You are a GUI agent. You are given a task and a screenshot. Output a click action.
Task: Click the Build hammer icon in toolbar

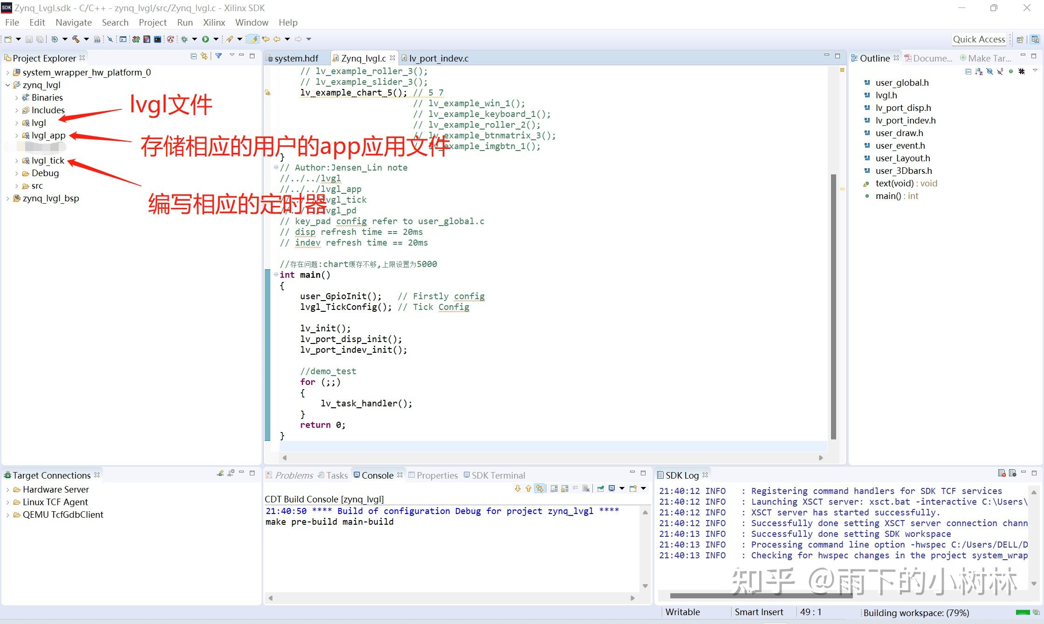coord(76,39)
